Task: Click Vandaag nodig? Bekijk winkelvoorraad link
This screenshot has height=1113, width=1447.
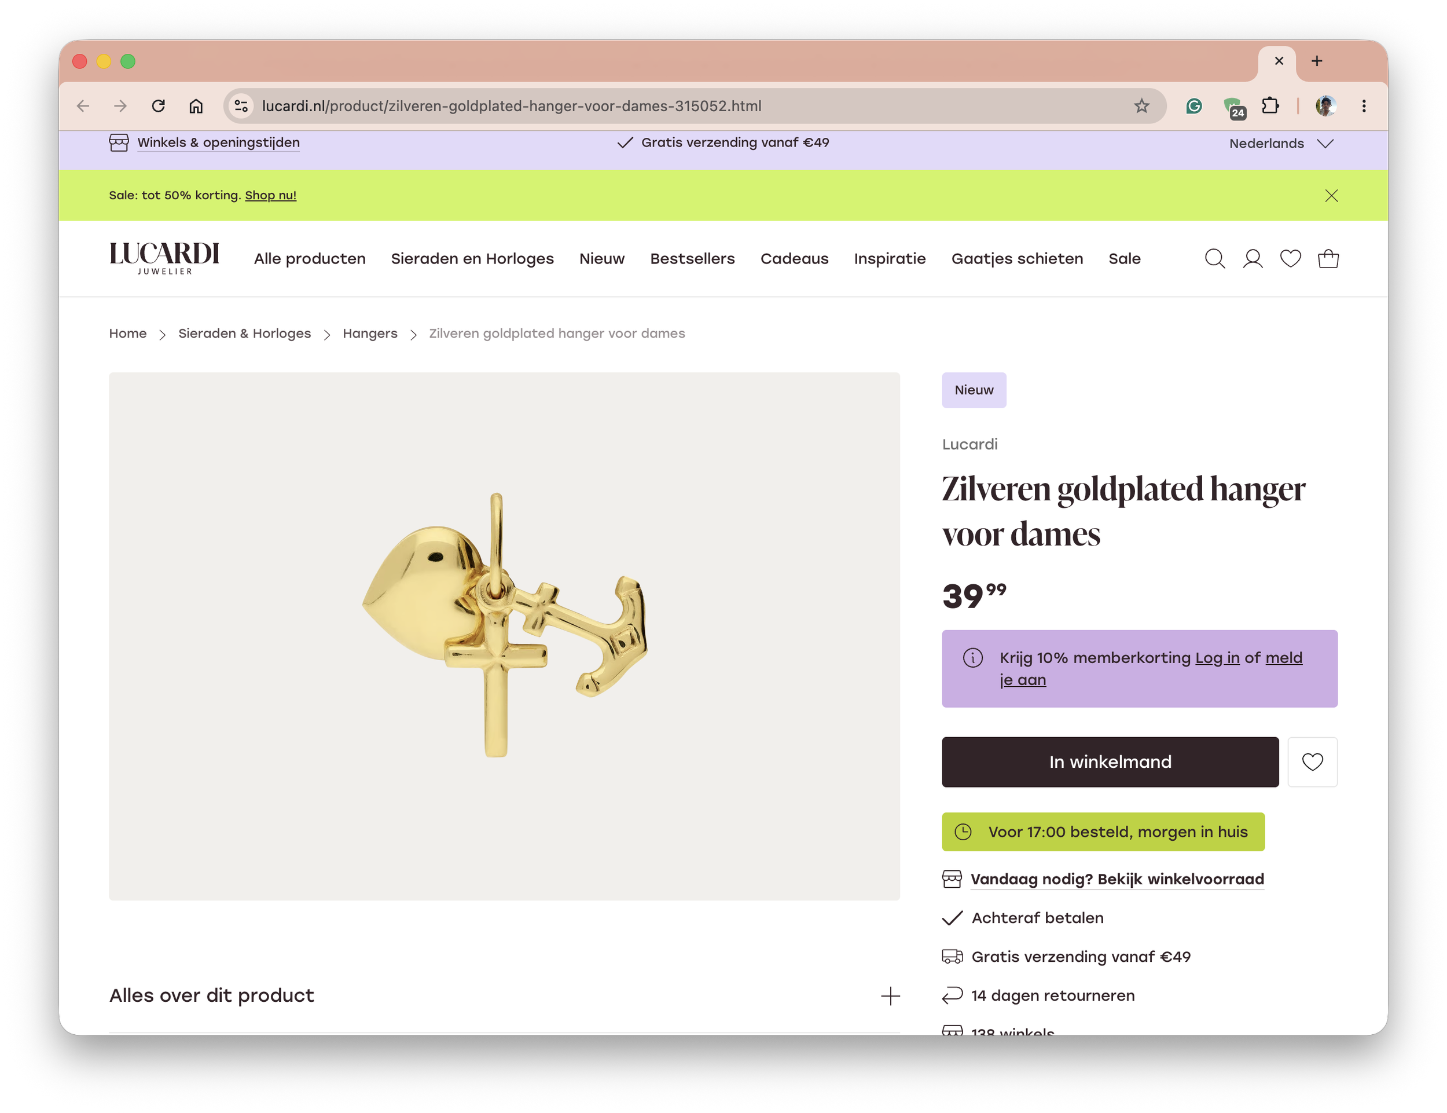Action: 1117,879
